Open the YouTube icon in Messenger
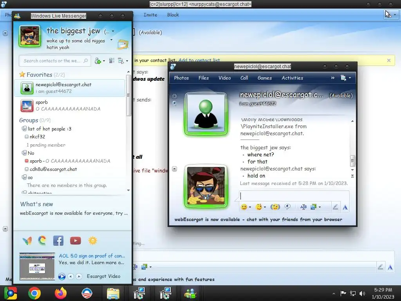The image size is (401, 301). (x=76, y=241)
